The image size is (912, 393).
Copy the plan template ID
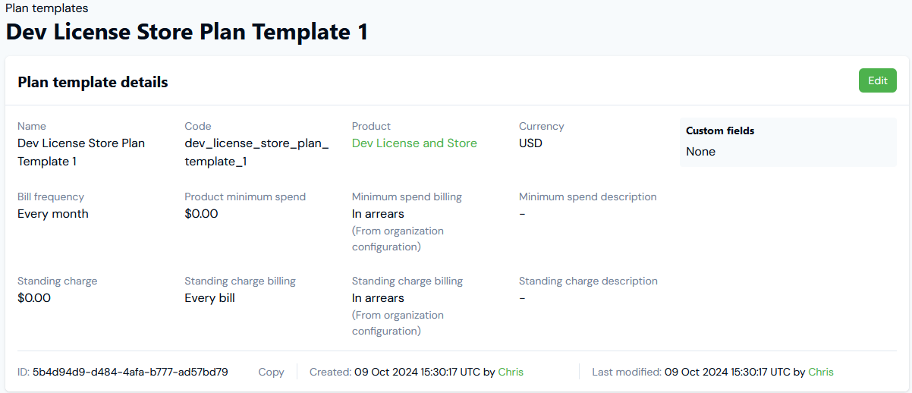tap(271, 372)
